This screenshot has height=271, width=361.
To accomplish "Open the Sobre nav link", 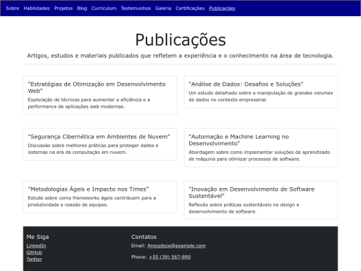I will pos(13,8).
